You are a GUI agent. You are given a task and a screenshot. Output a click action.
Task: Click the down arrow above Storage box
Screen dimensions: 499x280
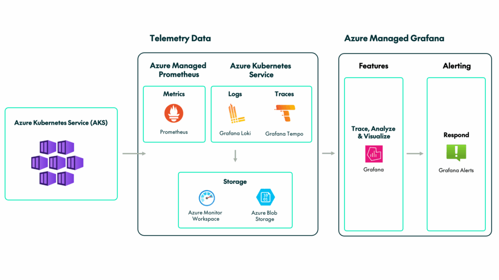coord(235,156)
